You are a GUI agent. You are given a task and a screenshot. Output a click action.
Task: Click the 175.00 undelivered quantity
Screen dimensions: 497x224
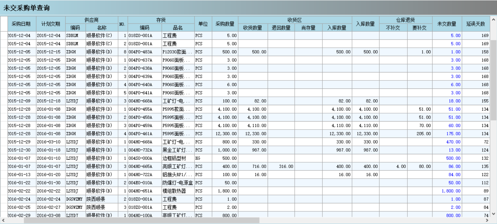pos(447,134)
